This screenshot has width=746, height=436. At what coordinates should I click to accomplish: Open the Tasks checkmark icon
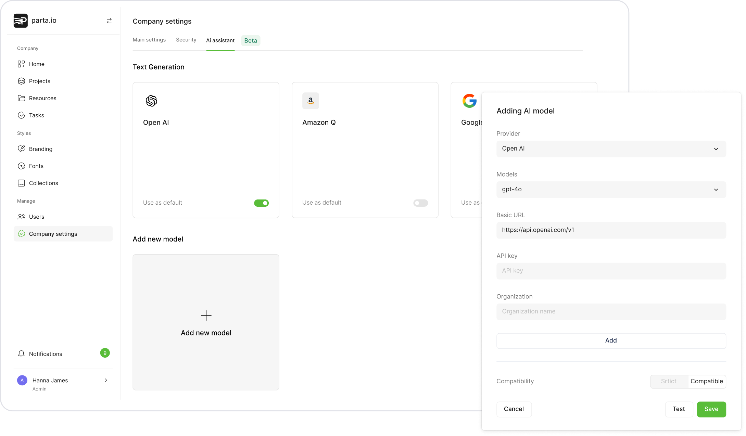pyautogui.click(x=21, y=115)
